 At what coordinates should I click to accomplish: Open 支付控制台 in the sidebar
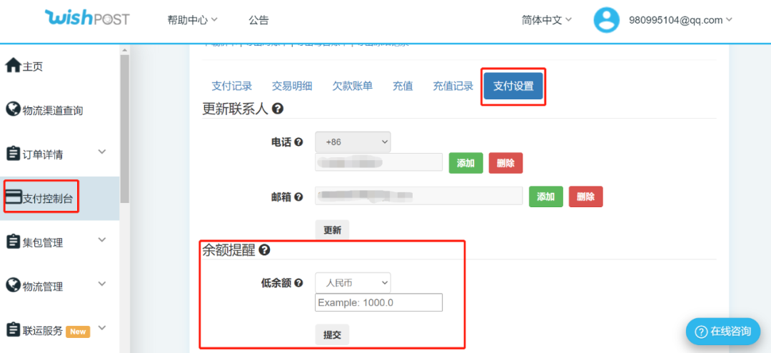click(x=47, y=199)
